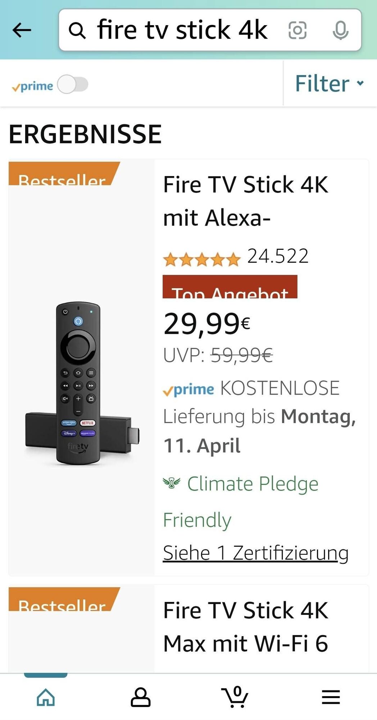Image resolution: width=377 pixels, height=720 pixels.
Task: Tap the 29,99€ price
Action: click(207, 324)
